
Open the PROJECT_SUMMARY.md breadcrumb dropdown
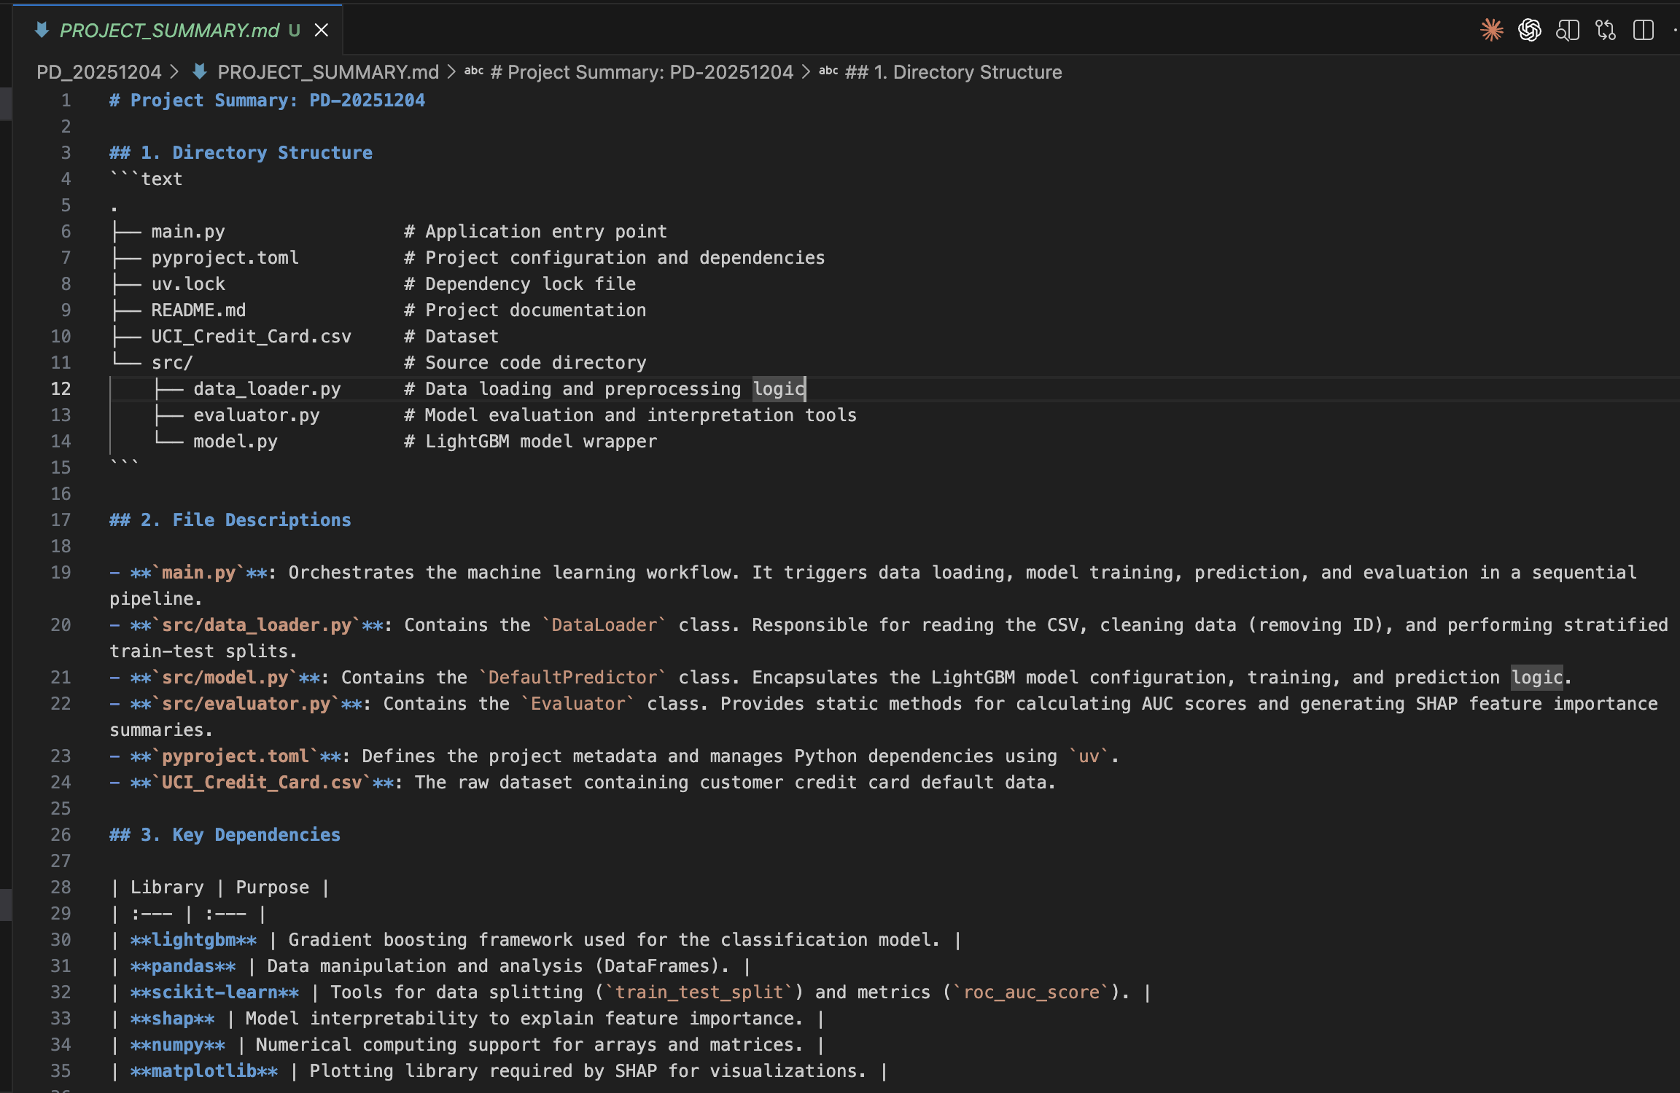[x=328, y=72]
